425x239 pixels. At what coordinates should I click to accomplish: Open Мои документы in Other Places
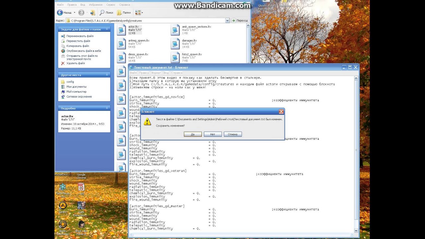point(76,87)
